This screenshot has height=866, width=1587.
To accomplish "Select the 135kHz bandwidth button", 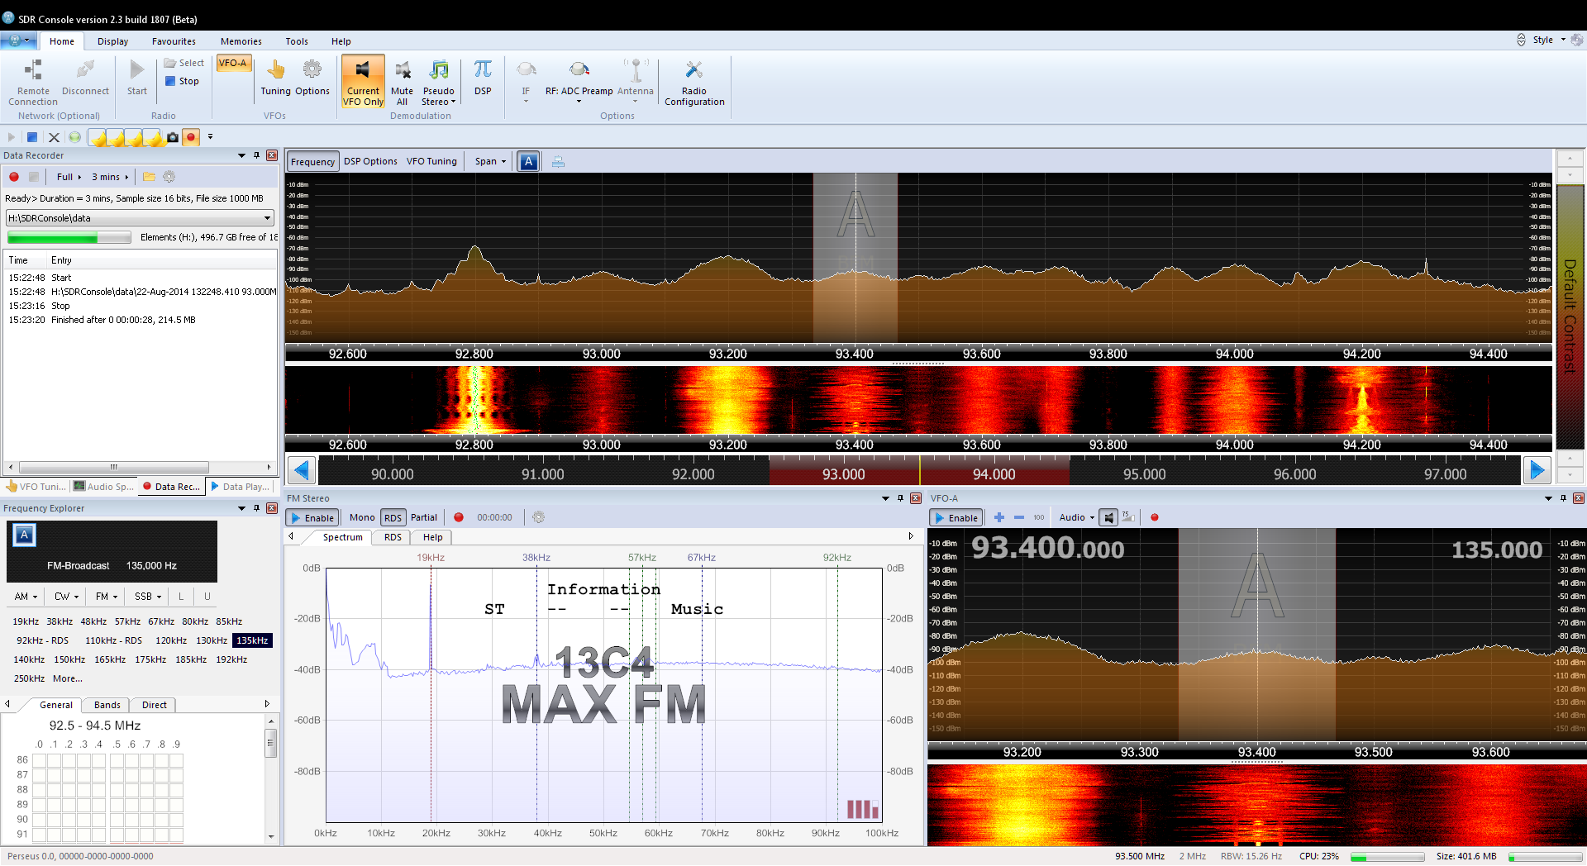I will [252, 640].
